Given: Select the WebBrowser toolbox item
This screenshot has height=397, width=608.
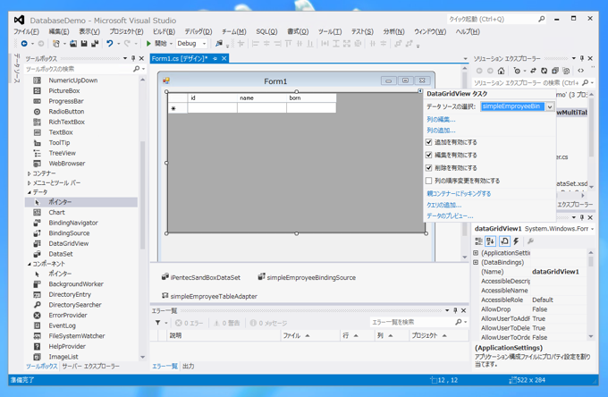Looking at the screenshot, I should [x=67, y=164].
